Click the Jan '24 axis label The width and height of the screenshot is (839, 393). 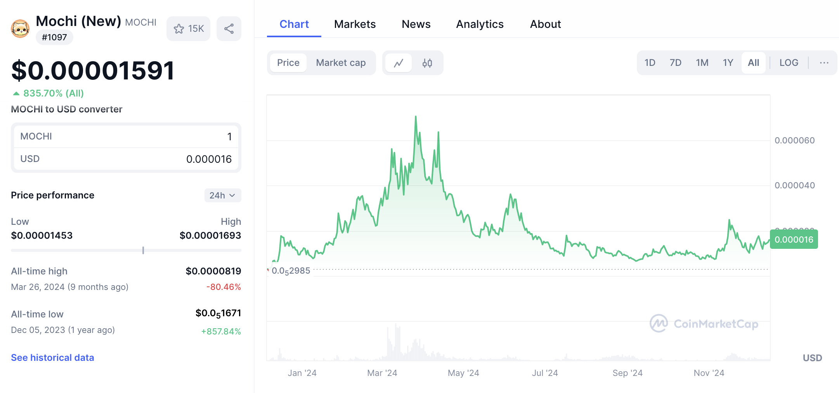pyautogui.click(x=302, y=373)
